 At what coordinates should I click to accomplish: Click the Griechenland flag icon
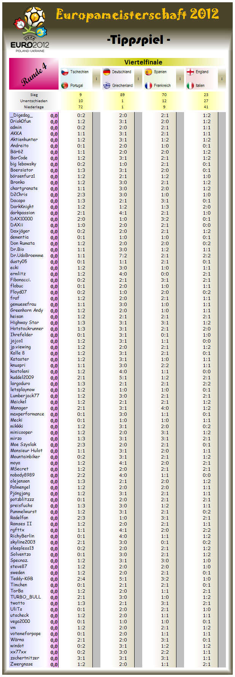click(106, 85)
